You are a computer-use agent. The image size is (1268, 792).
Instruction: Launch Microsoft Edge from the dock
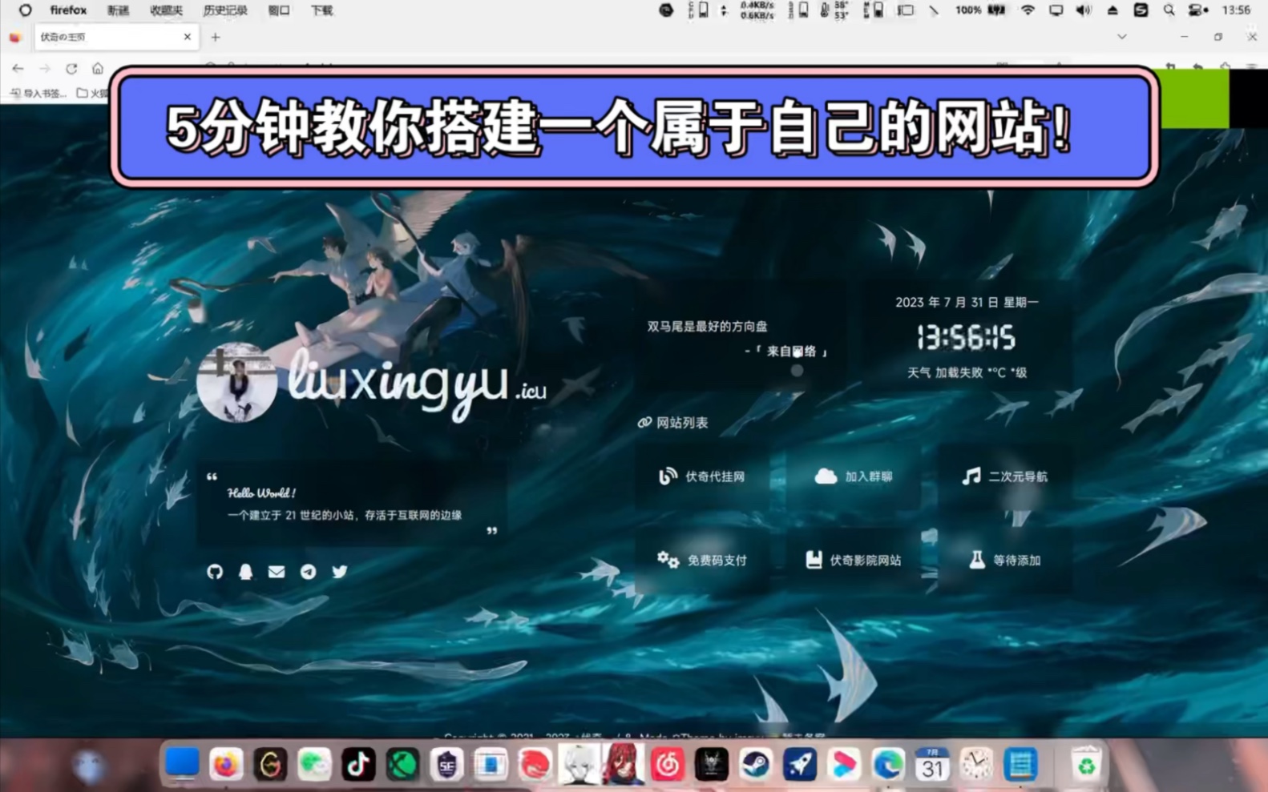887,764
